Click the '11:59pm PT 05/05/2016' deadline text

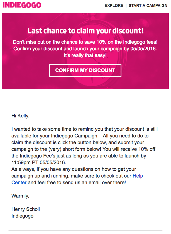(x=39, y=162)
